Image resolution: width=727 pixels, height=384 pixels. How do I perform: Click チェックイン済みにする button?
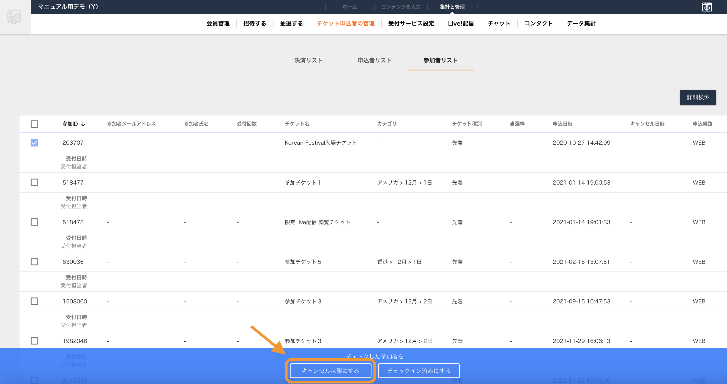pyautogui.click(x=419, y=371)
